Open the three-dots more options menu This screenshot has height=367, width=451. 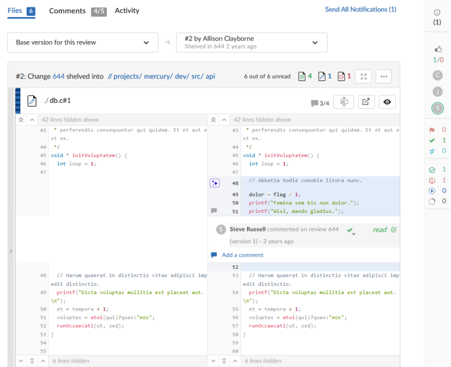click(384, 76)
